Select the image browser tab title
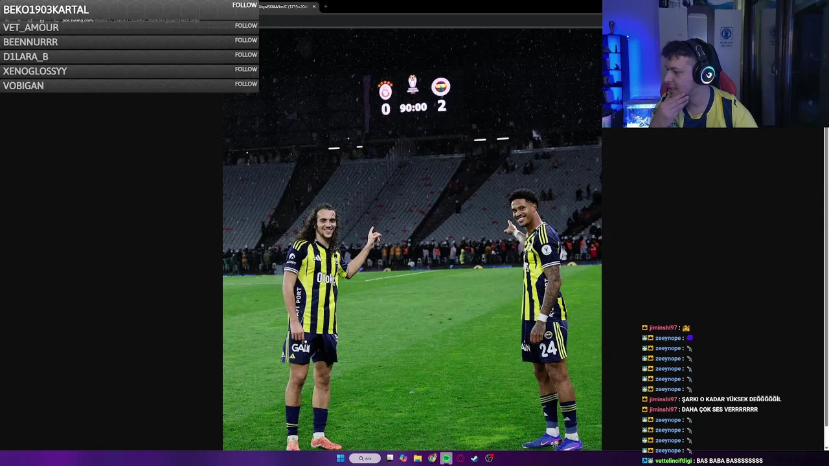 pyautogui.click(x=284, y=6)
